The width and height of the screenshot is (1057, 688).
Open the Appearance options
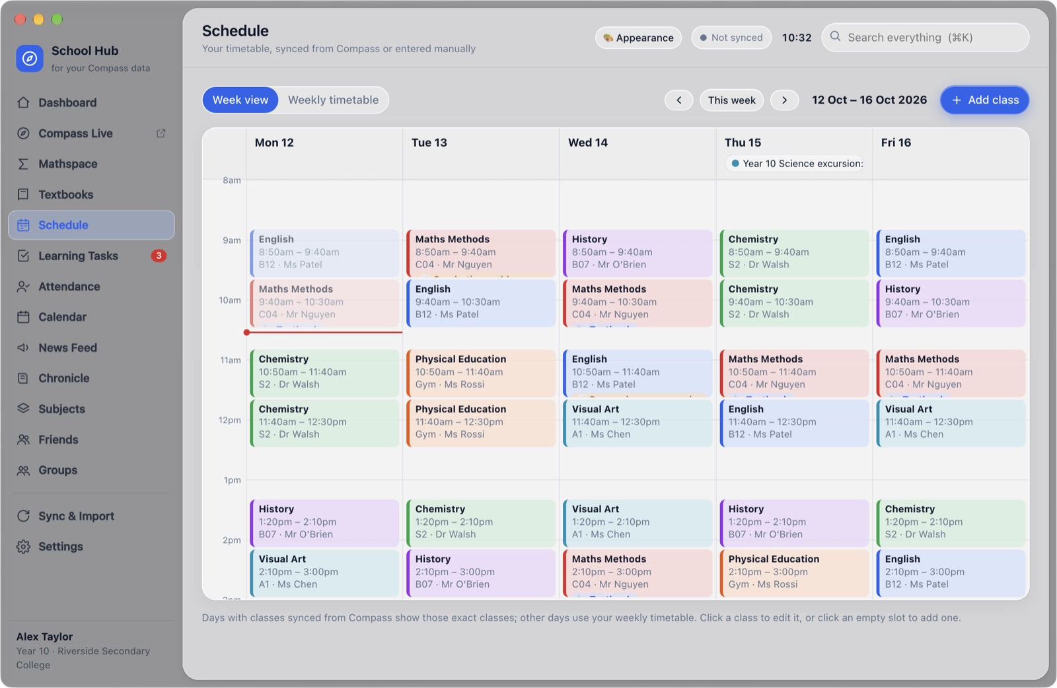click(638, 38)
